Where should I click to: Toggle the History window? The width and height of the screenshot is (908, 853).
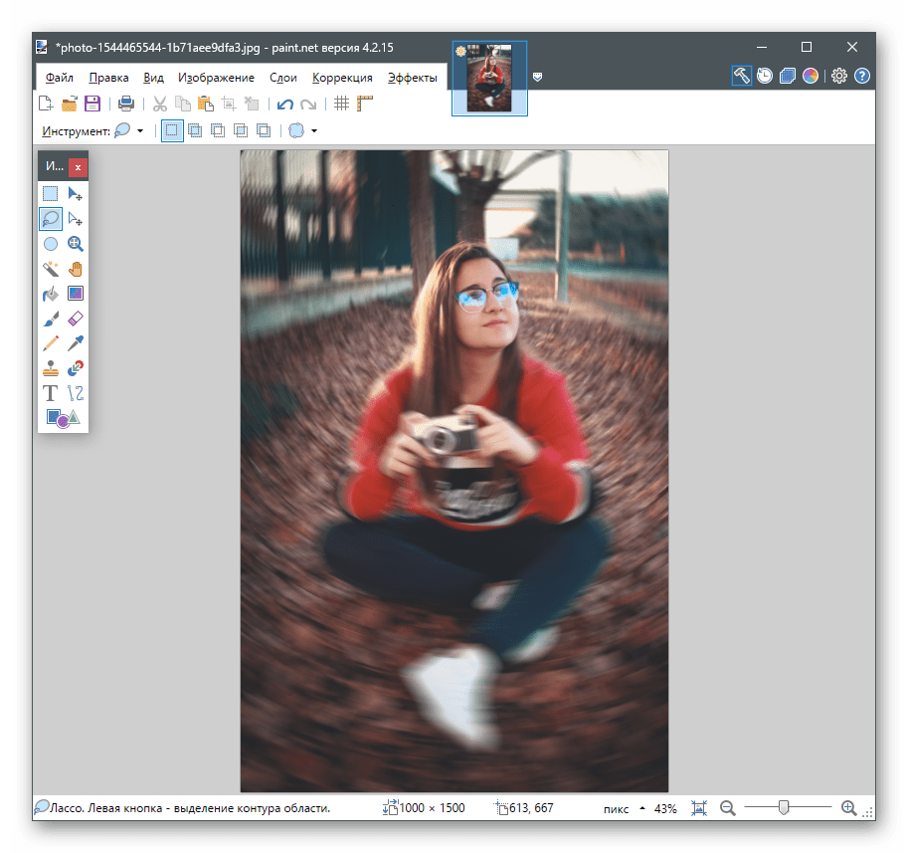click(765, 76)
